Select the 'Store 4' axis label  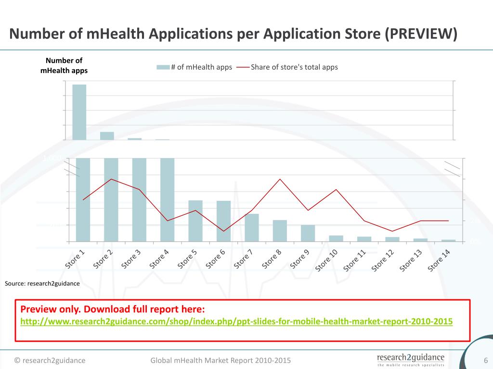[x=159, y=259]
